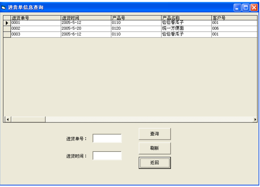This screenshot has height=187, width=260.
Task: Select customer number 006 cell
Action: point(234,29)
